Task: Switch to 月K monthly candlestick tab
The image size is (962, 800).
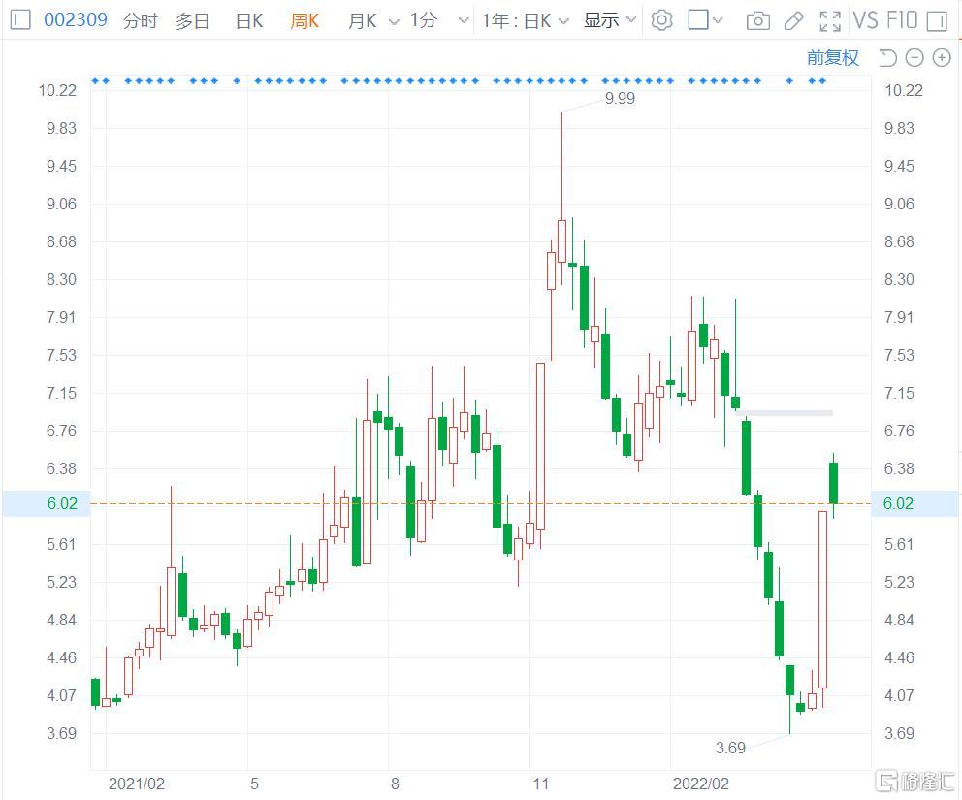Action: (x=362, y=20)
